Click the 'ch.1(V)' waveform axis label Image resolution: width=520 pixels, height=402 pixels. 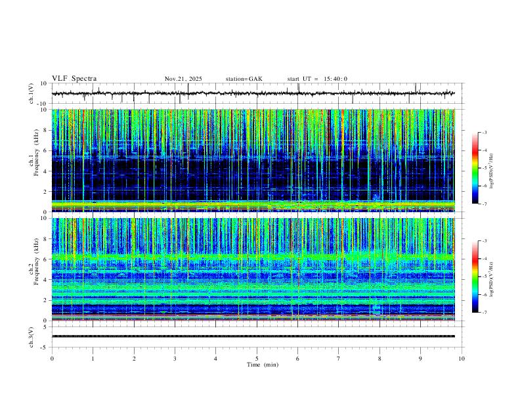tap(32, 93)
